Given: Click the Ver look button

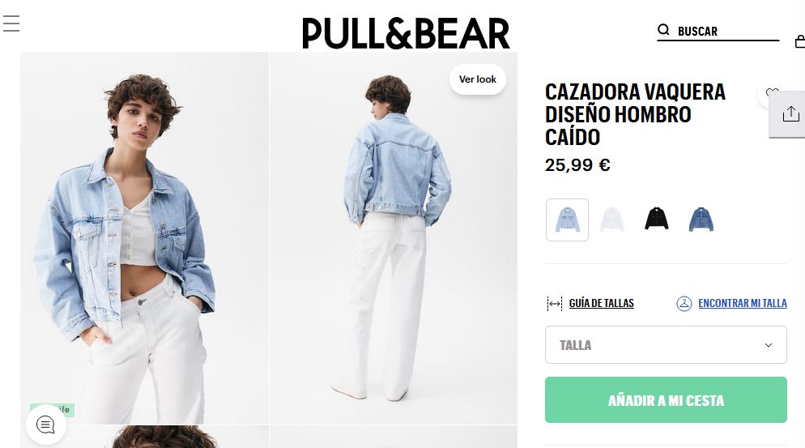Looking at the screenshot, I should pyautogui.click(x=478, y=79).
